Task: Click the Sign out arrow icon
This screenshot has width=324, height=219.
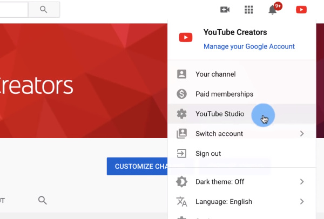Action: pyautogui.click(x=181, y=153)
